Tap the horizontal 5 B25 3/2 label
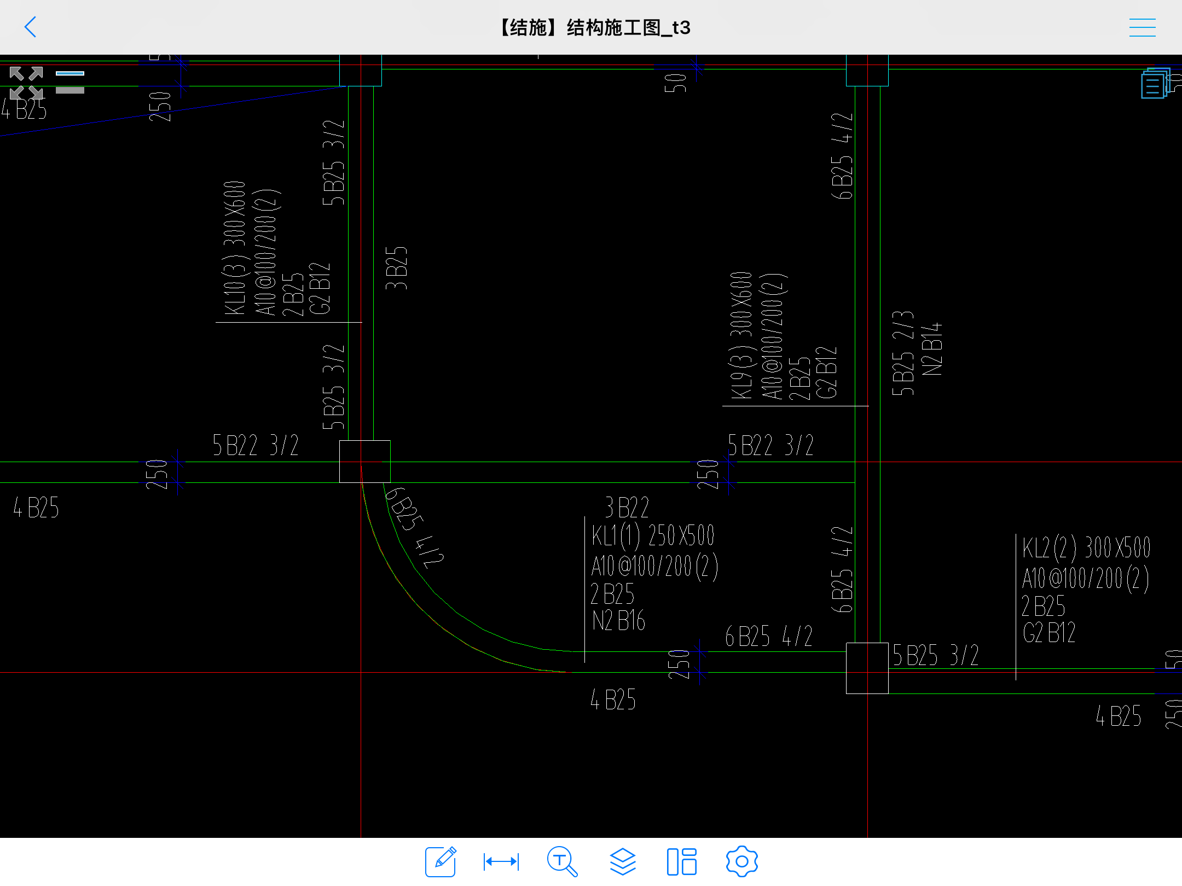Viewport: 1182px width, 886px height. pyautogui.click(x=935, y=655)
